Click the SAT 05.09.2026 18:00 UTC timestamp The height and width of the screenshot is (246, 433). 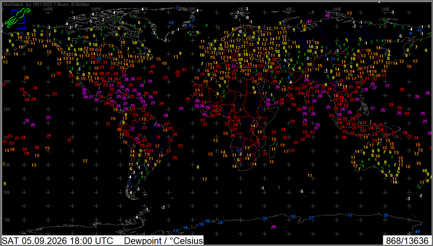(57, 241)
